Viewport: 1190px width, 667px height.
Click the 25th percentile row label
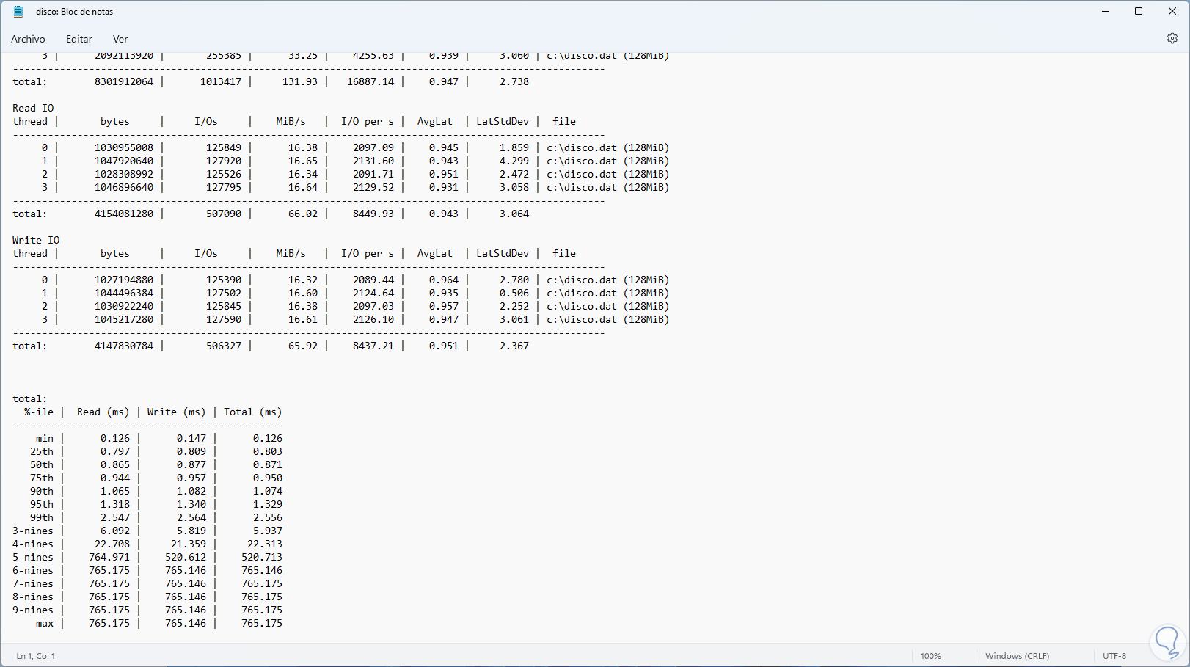point(42,451)
